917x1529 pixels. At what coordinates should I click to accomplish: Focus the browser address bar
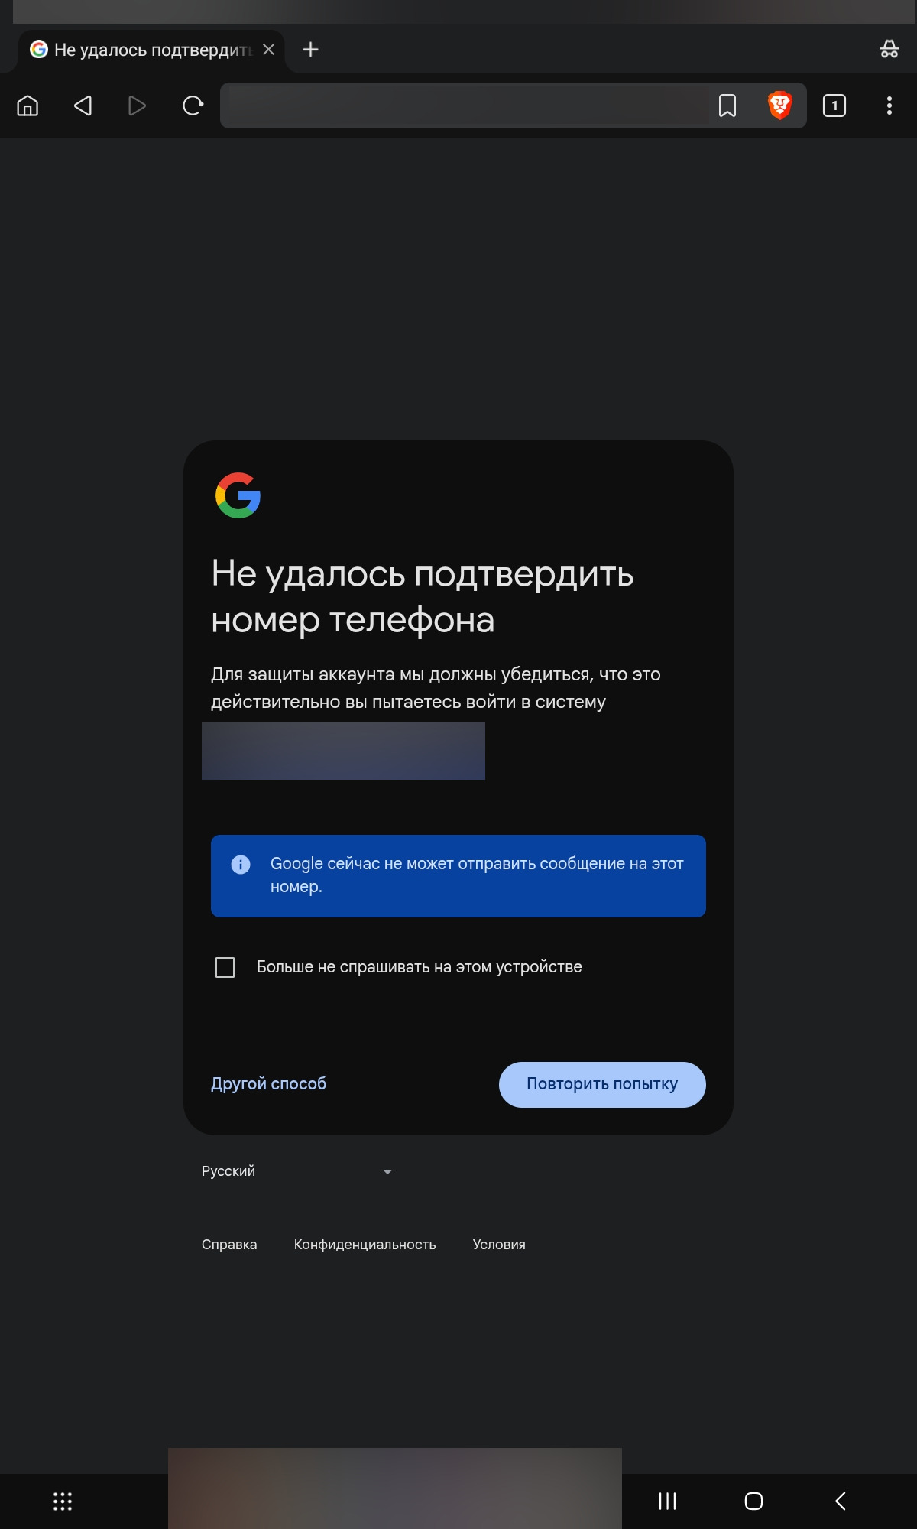click(x=468, y=106)
